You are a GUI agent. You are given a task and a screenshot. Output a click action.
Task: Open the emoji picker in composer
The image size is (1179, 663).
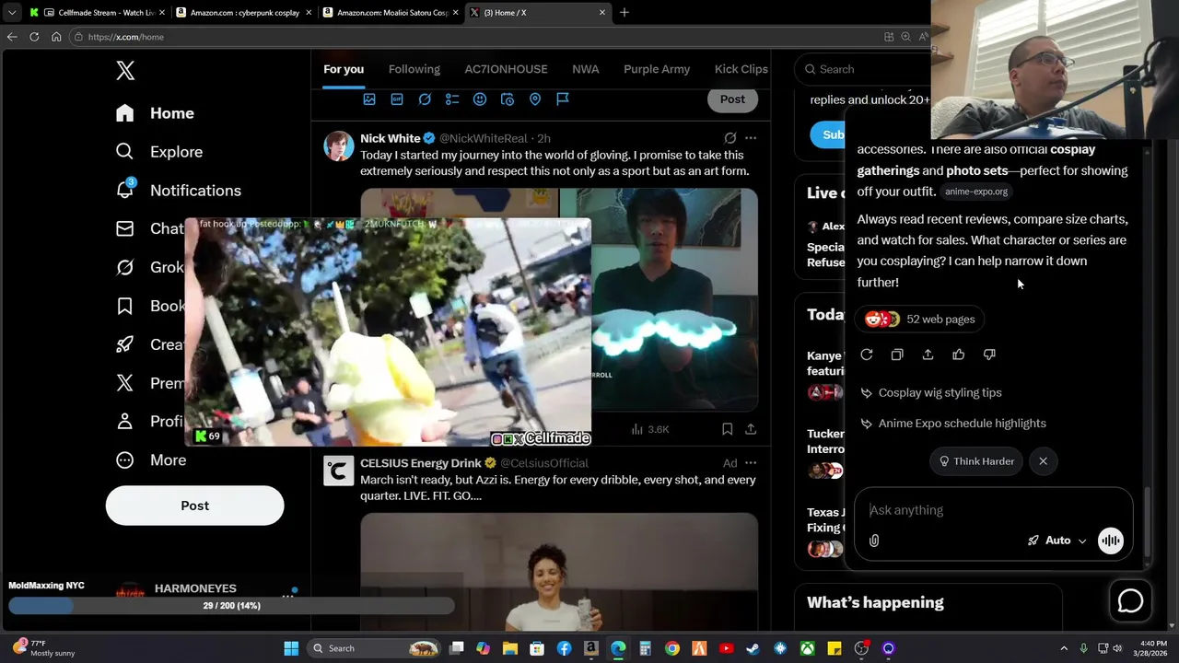click(x=480, y=99)
